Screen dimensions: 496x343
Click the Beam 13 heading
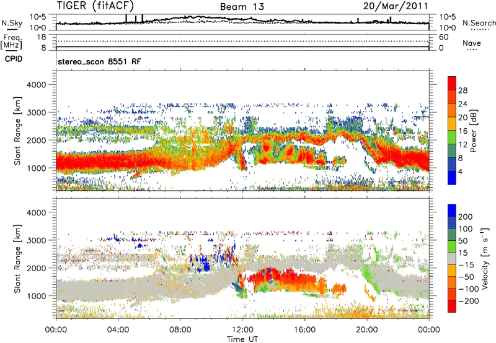(x=242, y=7)
